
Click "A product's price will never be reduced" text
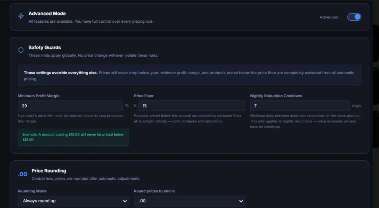70,118
